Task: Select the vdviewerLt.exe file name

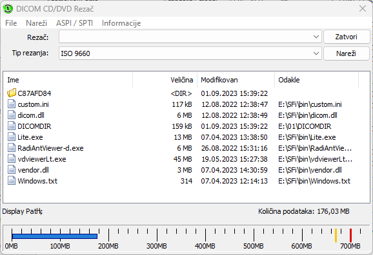Action: coord(42,159)
